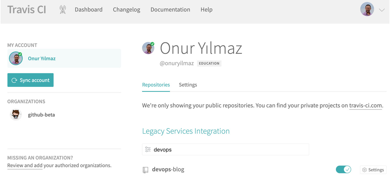Open Settings for devops-blog repository

click(x=373, y=170)
